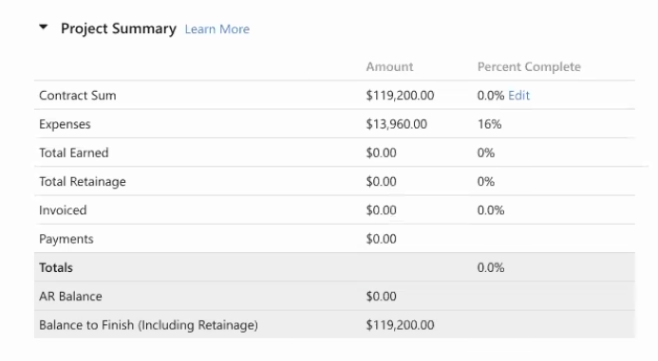
Task: Select the Invoiced row label
Action: coord(63,210)
